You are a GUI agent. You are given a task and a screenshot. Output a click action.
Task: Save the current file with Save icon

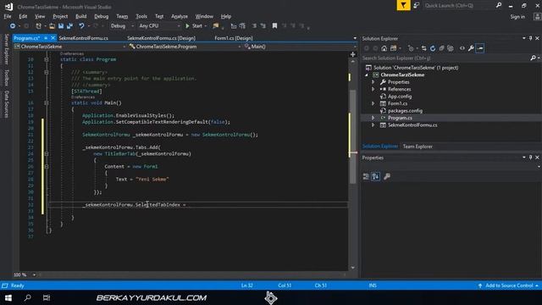coord(61,26)
